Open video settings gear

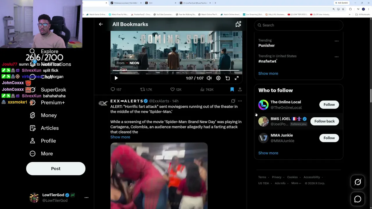coord(218,78)
